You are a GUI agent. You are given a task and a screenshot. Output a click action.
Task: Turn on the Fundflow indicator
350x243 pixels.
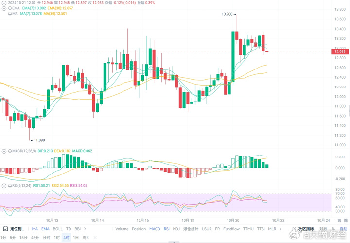[x=232, y=229]
